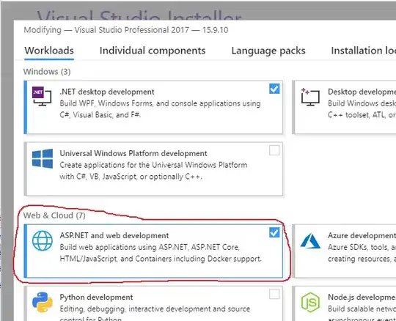Check the Python development checkbox
The width and height of the screenshot is (396, 321).
pos(274,294)
